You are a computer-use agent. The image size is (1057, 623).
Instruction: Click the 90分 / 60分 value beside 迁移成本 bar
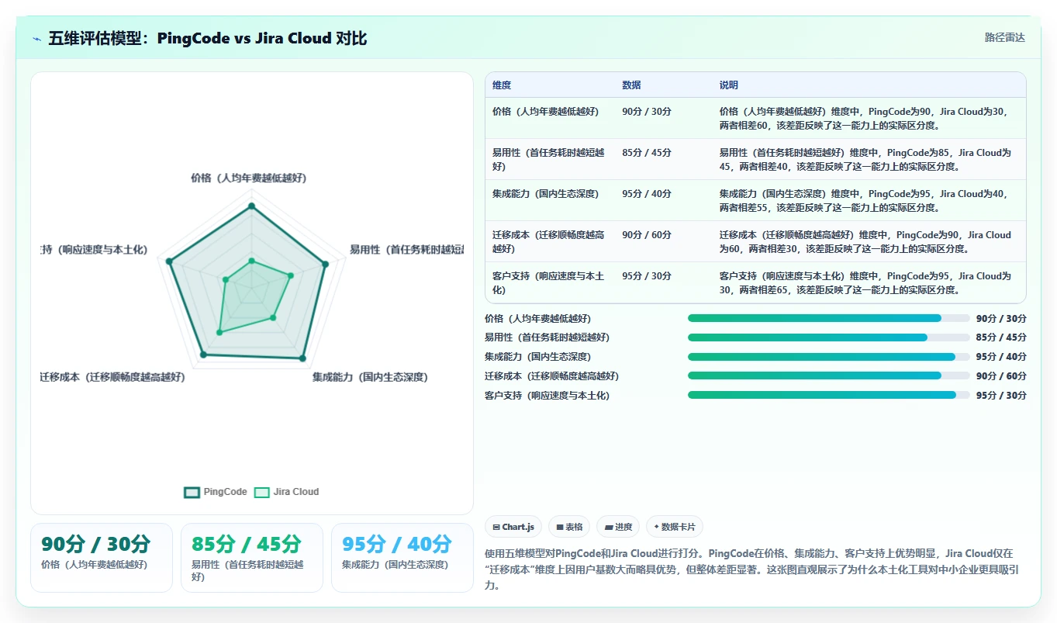[x=1001, y=376]
